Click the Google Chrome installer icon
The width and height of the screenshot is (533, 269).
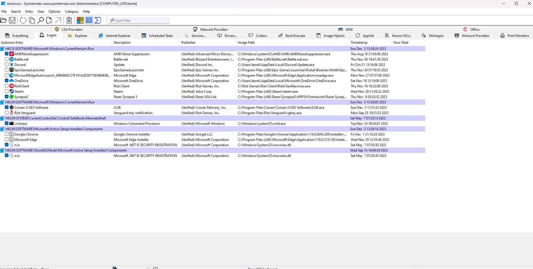click(x=12, y=134)
